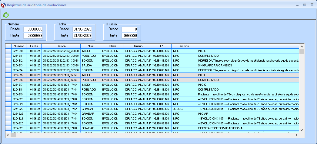Edit the Fecha Hasta field
317x144 pixels.
[x=82, y=36]
